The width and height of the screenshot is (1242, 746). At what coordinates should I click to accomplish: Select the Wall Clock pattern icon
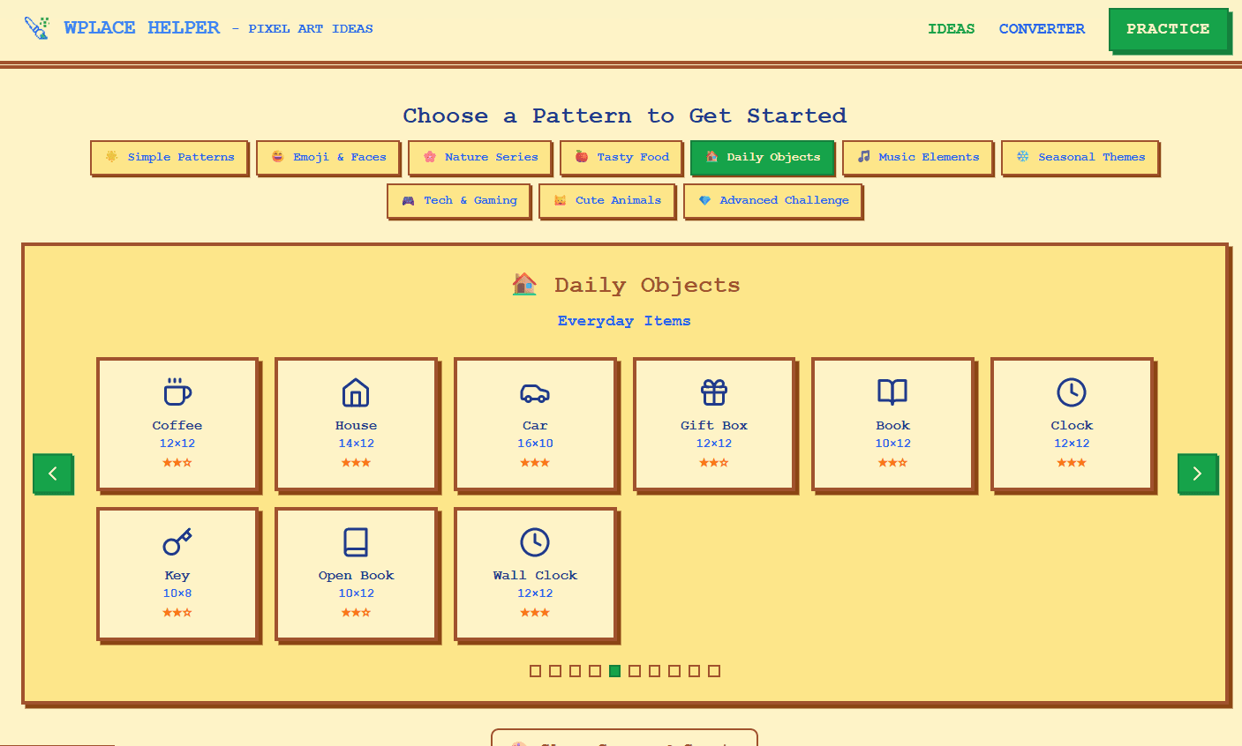coord(535,541)
